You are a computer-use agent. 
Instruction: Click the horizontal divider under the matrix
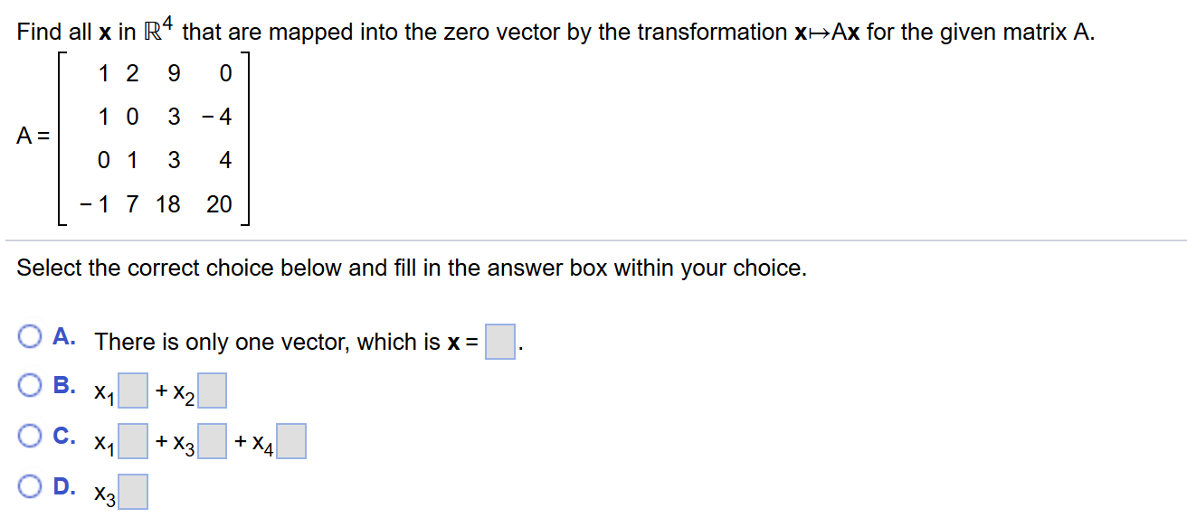[593, 239]
